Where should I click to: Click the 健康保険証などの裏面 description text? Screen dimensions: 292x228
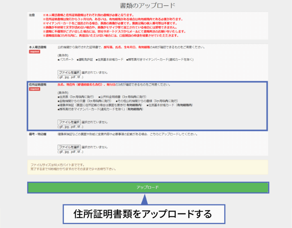127,134
